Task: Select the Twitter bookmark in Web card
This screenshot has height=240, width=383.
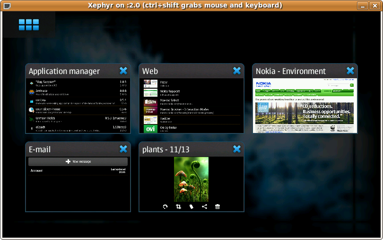Action: (x=165, y=120)
